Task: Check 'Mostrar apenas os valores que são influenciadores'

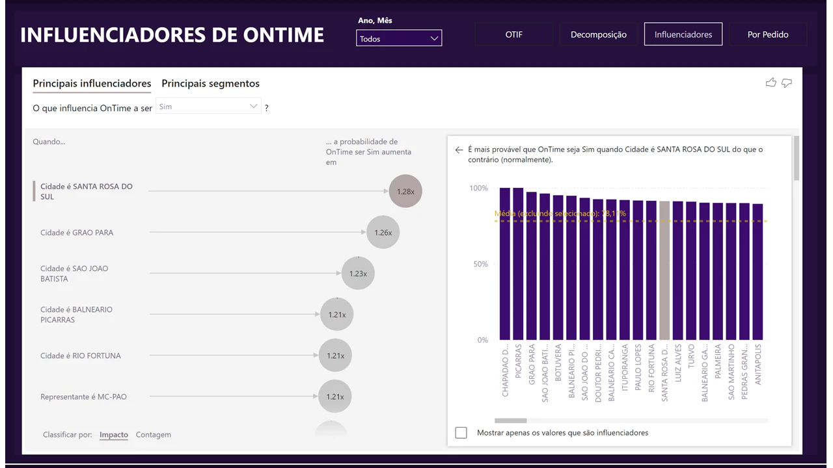Action: pyautogui.click(x=461, y=432)
